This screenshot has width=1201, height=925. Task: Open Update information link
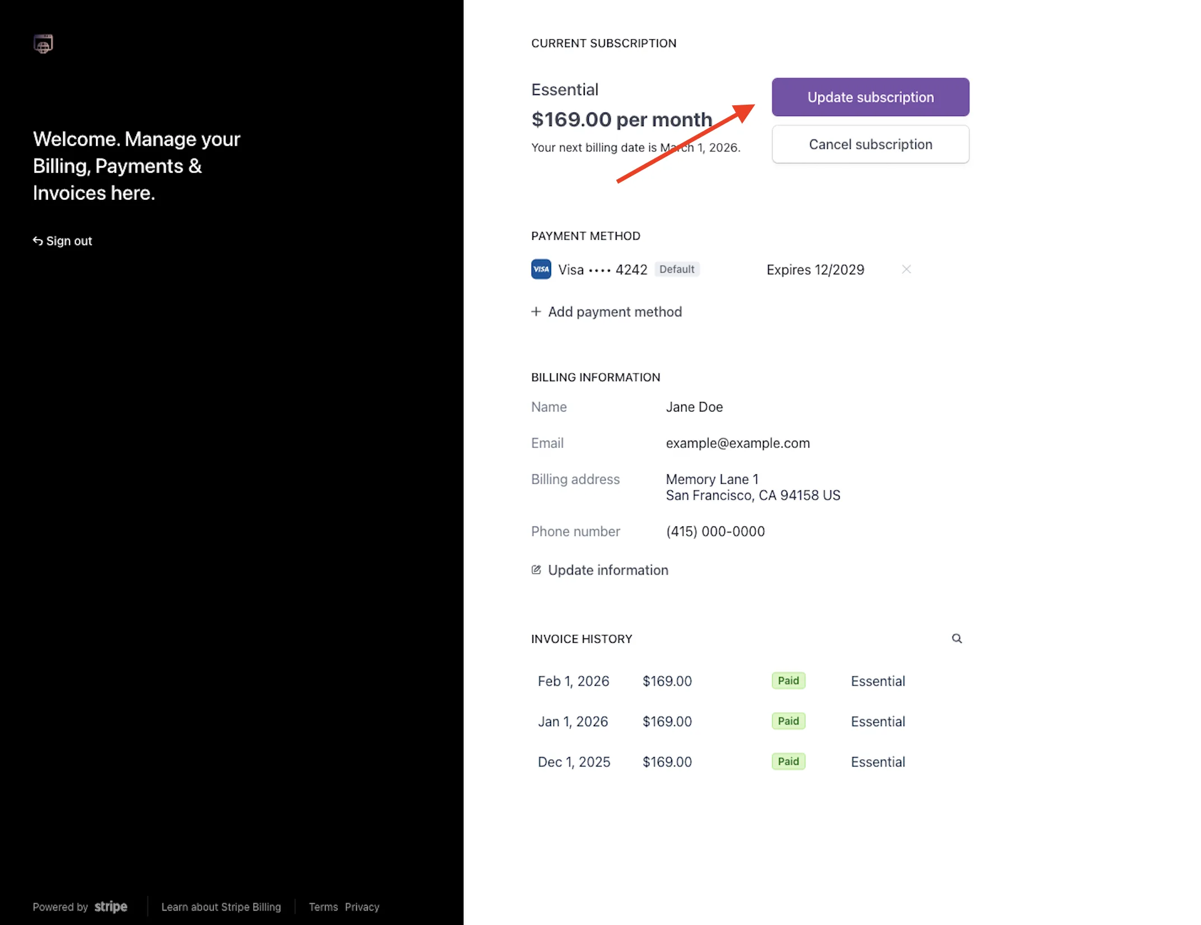point(599,569)
